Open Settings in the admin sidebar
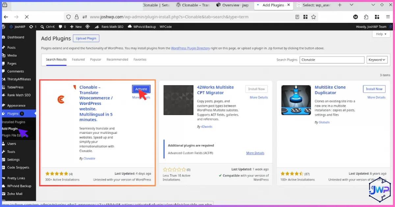 13,160
